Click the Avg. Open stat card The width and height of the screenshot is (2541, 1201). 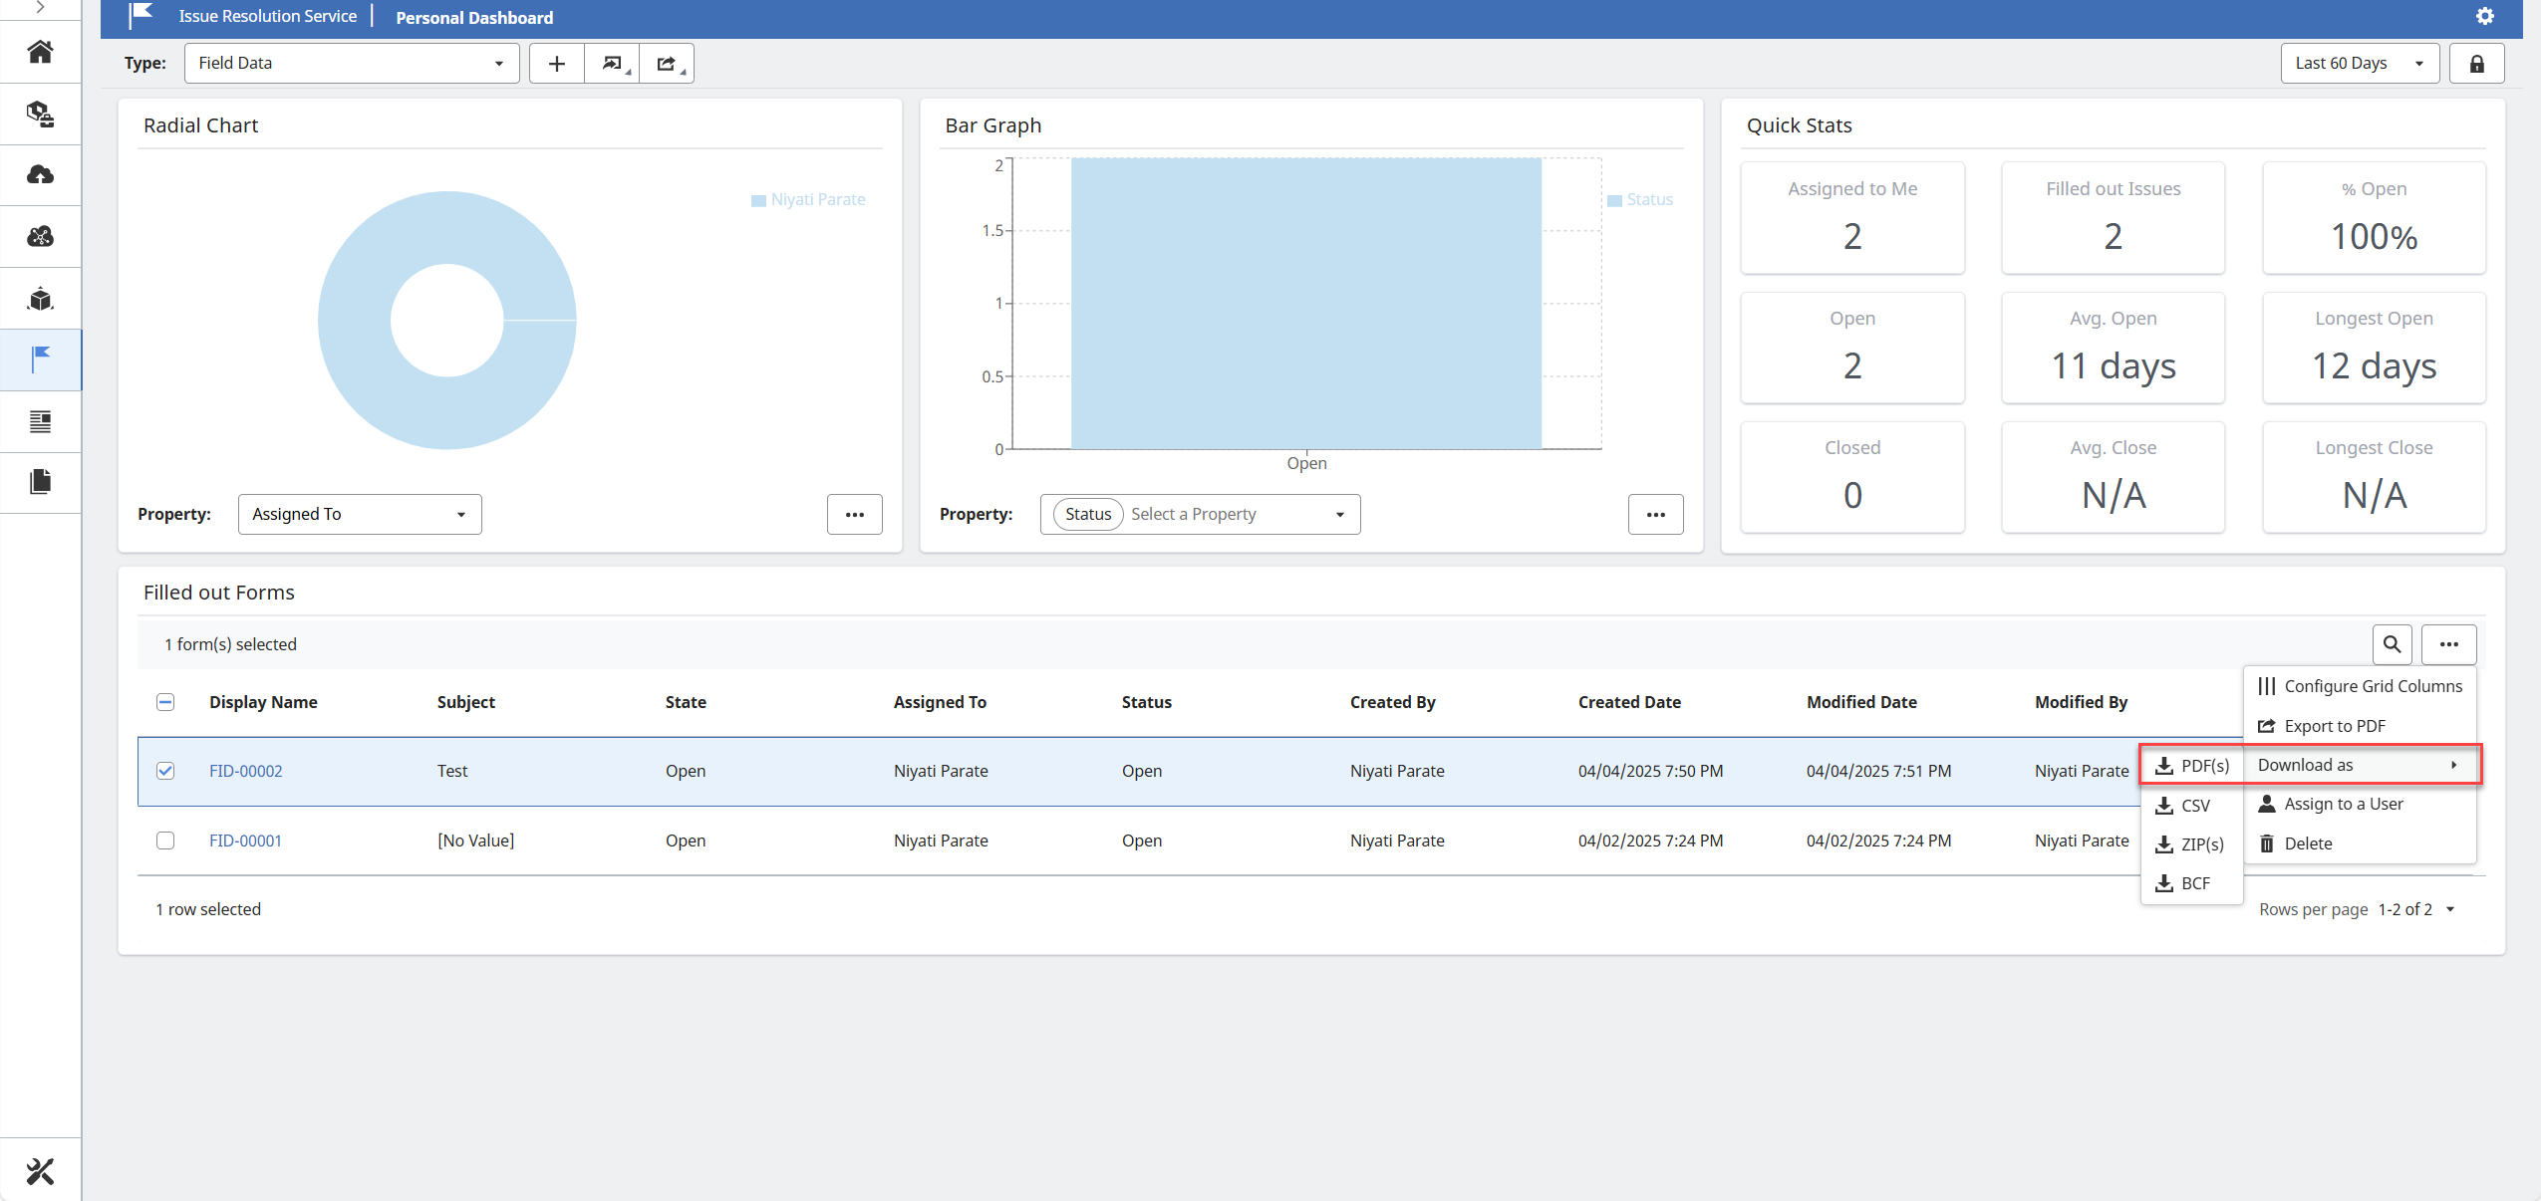2113,348
